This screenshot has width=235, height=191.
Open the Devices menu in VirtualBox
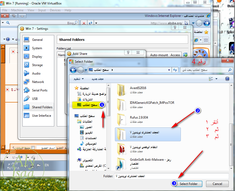tap(55, 10)
